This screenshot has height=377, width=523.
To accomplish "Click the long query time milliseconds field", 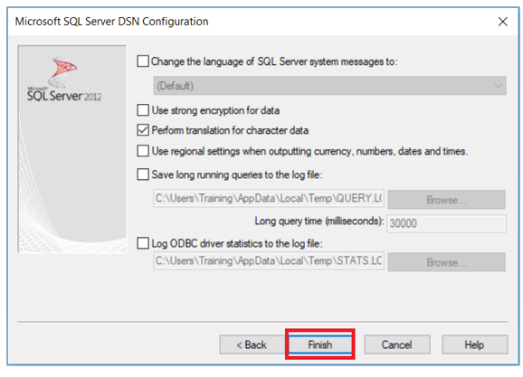I will [446, 223].
